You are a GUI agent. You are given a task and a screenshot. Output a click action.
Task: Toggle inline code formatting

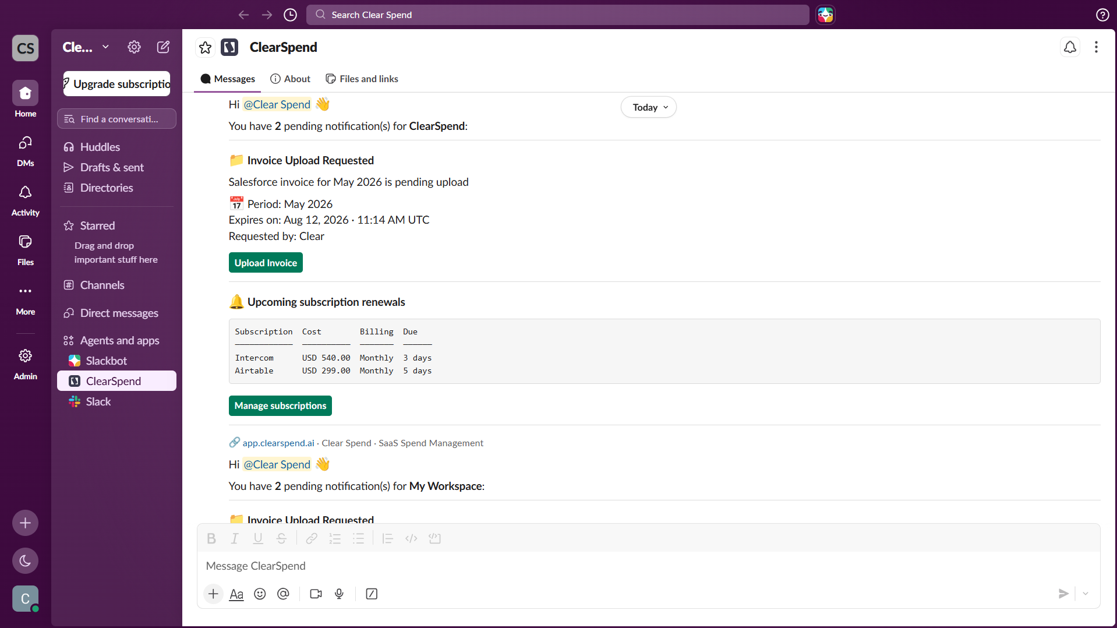tap(411, 538)
